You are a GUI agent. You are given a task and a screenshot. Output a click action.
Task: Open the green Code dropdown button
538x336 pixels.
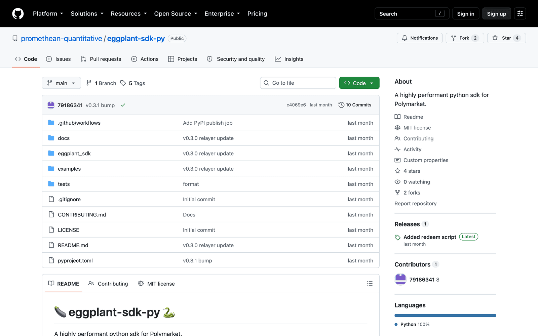[x=359, y=83]
